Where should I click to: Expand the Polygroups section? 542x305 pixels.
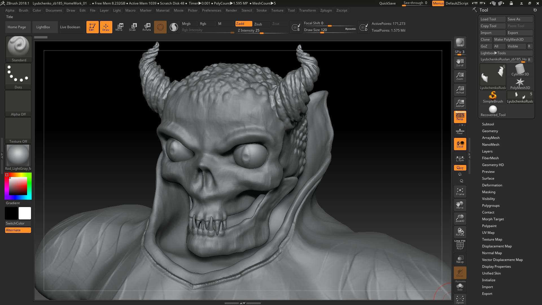pos(491,206)
